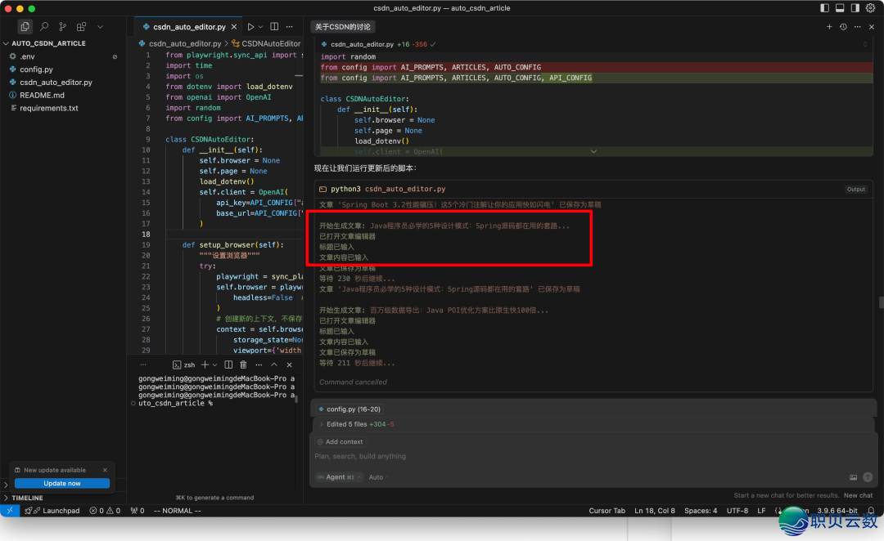Start a new chat with plus icon

[829, 27]
